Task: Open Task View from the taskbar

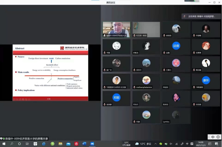Action: click(27, 144)
